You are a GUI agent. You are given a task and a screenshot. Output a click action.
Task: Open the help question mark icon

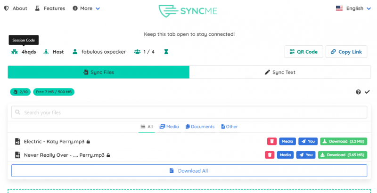click(x=358, y=92)
